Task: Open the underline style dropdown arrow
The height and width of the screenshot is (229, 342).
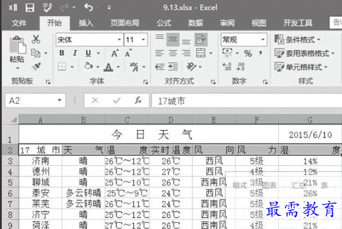Action: click(x=98, y=53)
